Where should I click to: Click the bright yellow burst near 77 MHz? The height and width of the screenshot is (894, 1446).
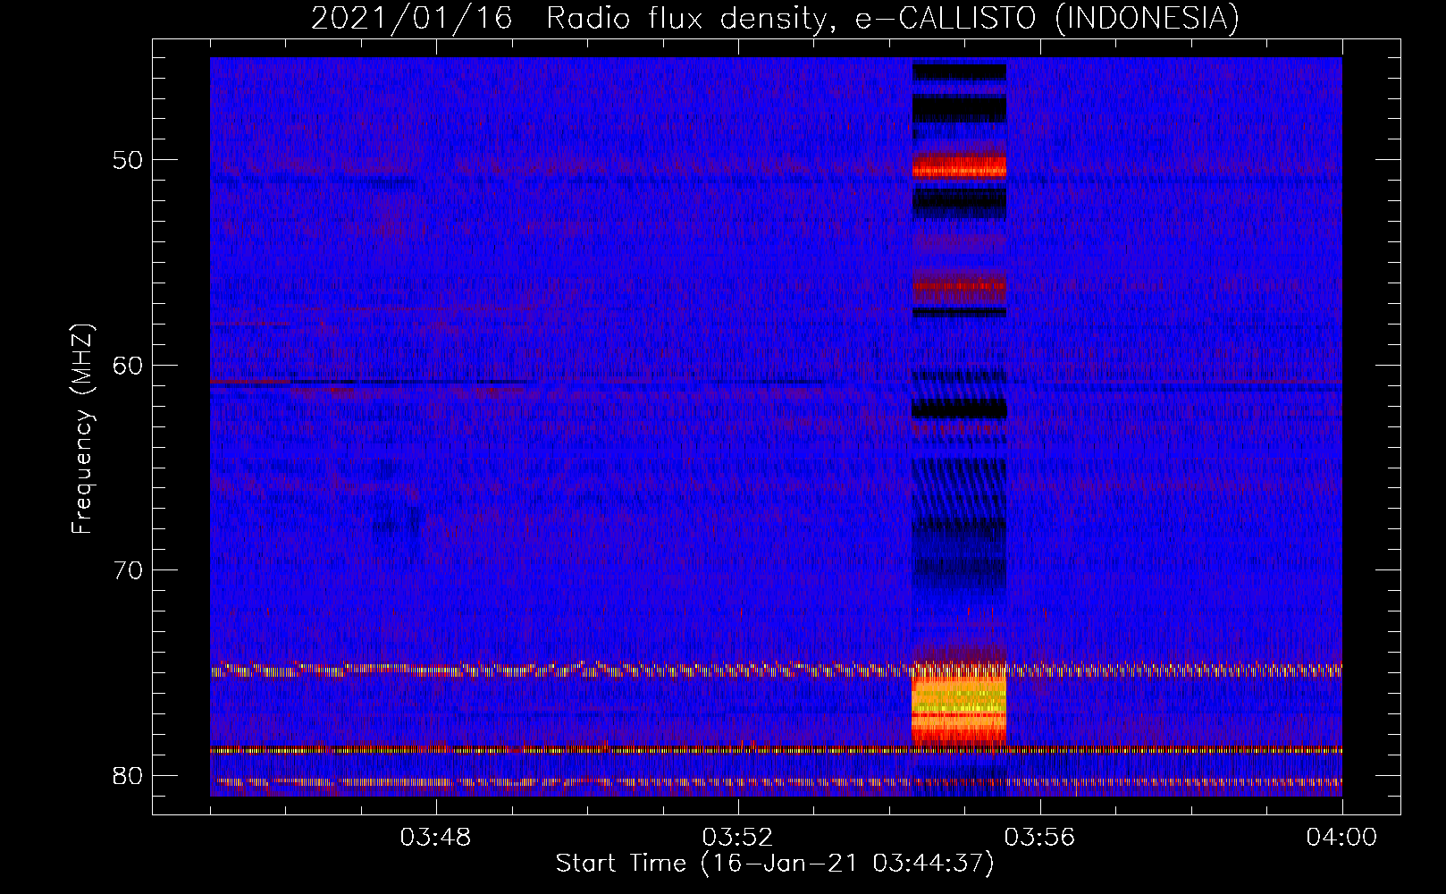pos(959,704)
